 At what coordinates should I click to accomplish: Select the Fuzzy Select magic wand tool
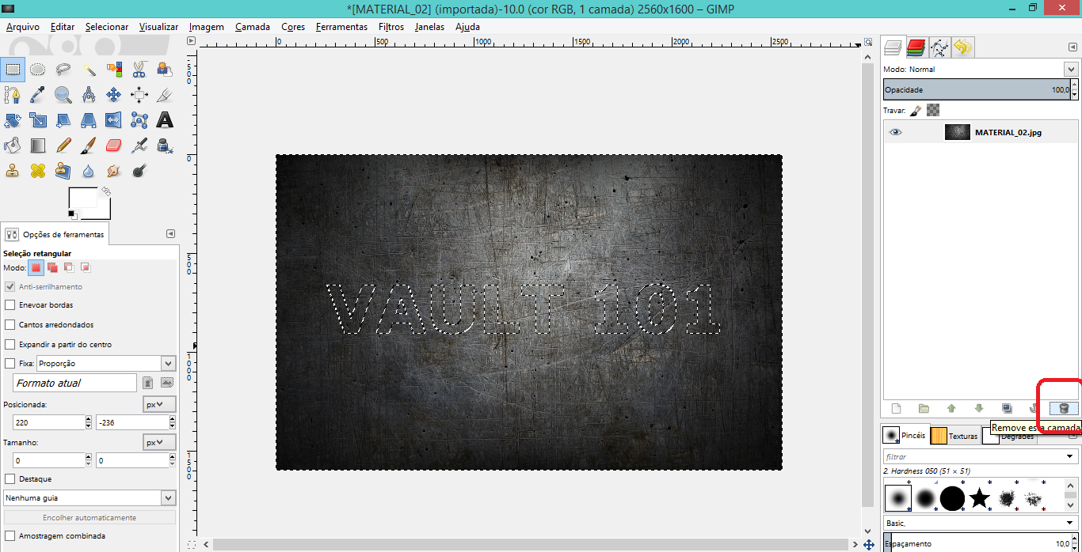[89, 70]
